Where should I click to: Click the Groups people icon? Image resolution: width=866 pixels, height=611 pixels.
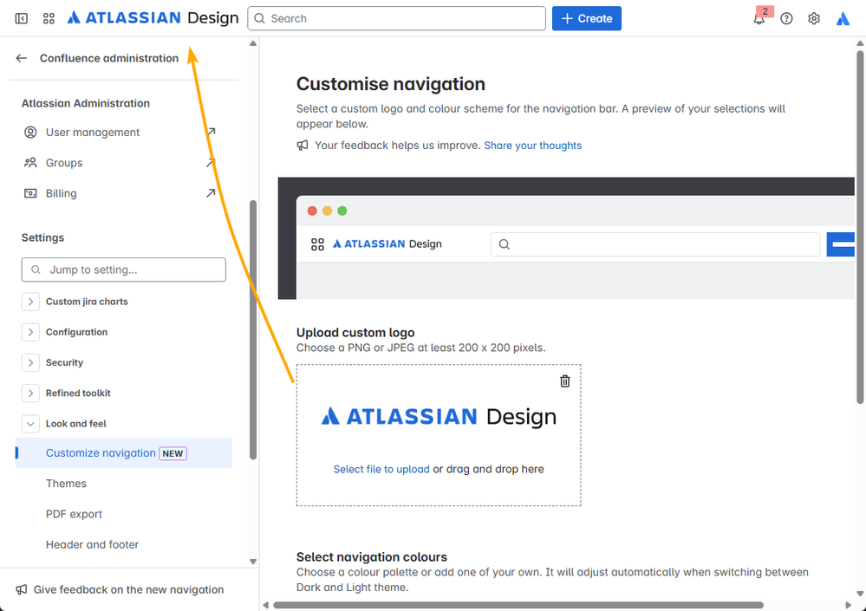click(30, 163)
